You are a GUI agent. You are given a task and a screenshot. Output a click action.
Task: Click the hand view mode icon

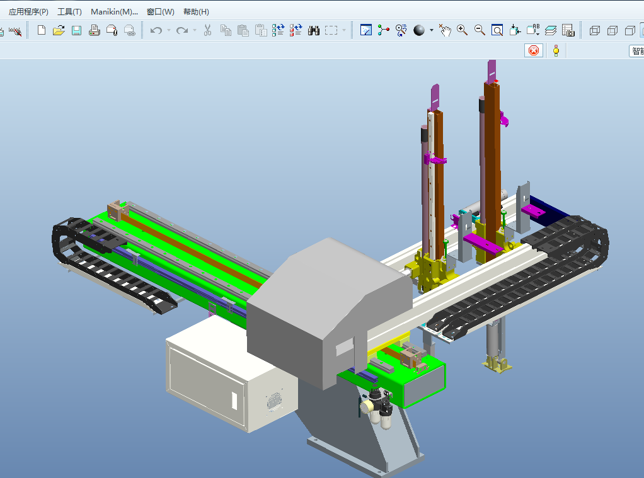(x=445, y=30)
